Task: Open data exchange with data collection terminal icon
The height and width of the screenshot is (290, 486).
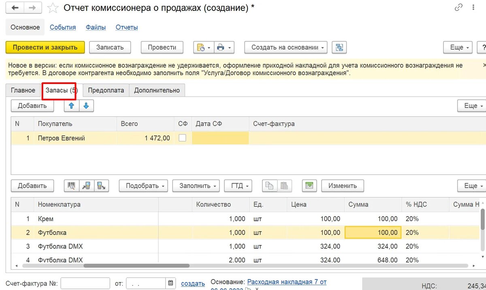Action: (x=87, y=185)
